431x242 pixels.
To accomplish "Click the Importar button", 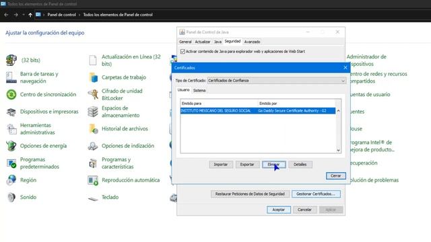I will coord(221,164).
